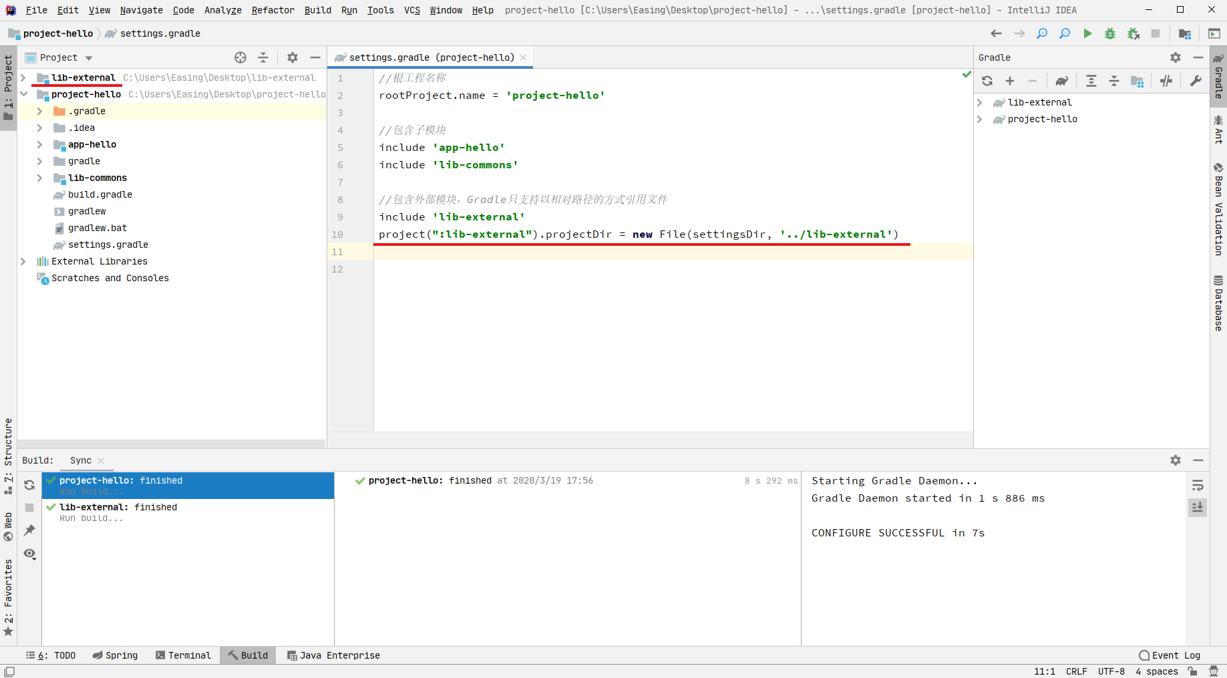The width and height of the screenshot is (1227, 678).
Task: Link a Gradle project with plus icon
Action: pyautogui.click(x=1010, y=81)
